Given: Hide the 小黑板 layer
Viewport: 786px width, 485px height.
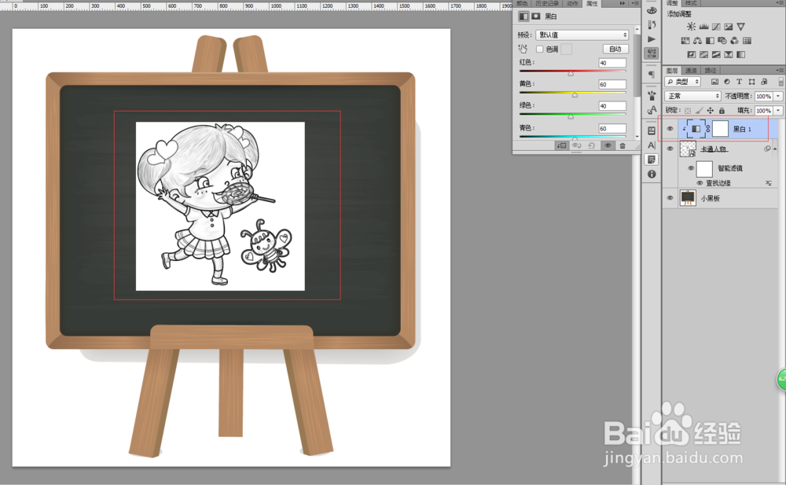Looking at the screenshot, I should coord(670,198).
